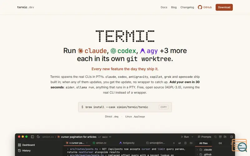The image size is (250, 156).
Task: Click the Dashboard grid icon
Action: pyautogui.click(x=19, y=145)
